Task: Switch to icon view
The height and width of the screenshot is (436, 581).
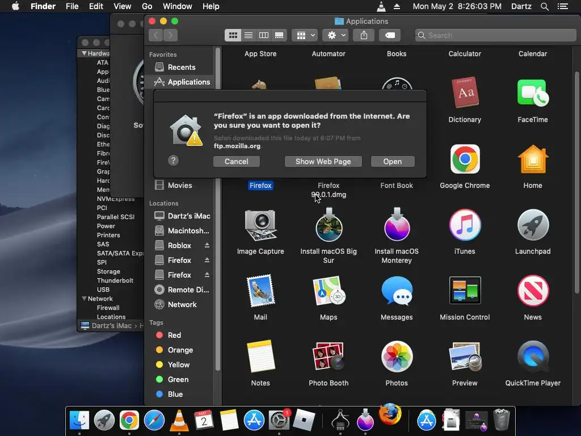Action: (233, 35)
